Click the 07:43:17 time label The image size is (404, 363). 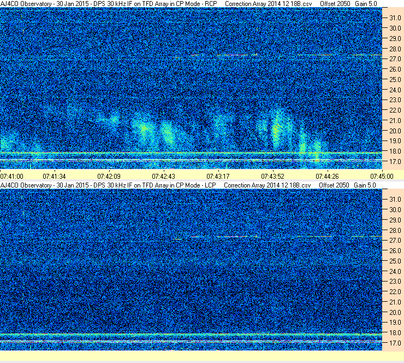218,177
